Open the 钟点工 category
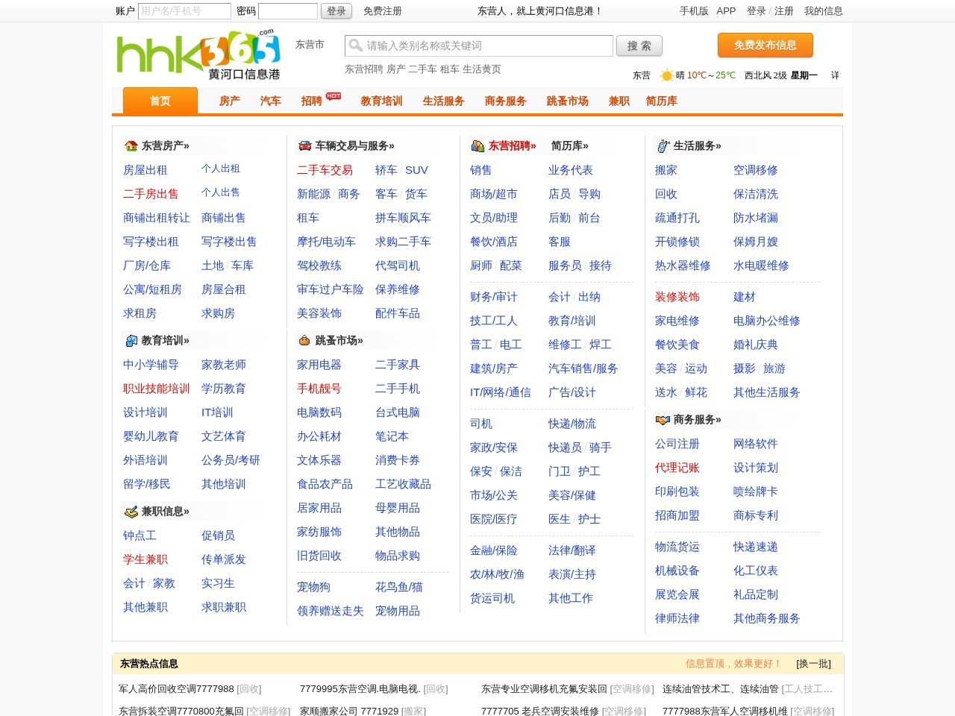Viewport: 955px width, 716px height. [x=140, y=536]
